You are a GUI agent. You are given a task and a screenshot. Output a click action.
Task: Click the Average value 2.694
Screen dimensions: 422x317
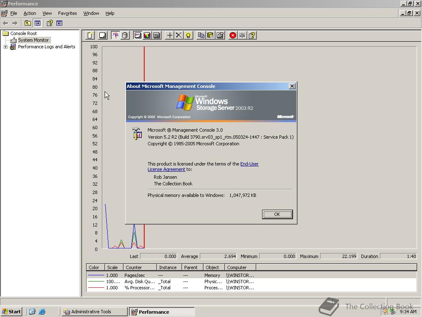coord(218,256)
